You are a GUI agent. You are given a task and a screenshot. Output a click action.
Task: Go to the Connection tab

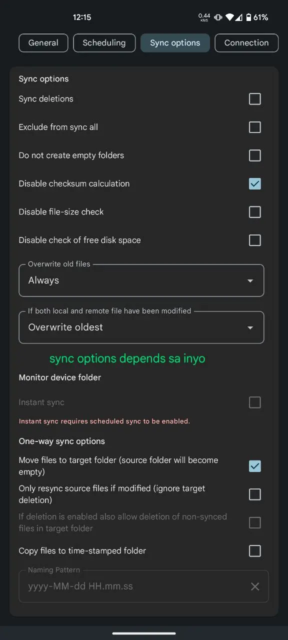coord(246,43)
